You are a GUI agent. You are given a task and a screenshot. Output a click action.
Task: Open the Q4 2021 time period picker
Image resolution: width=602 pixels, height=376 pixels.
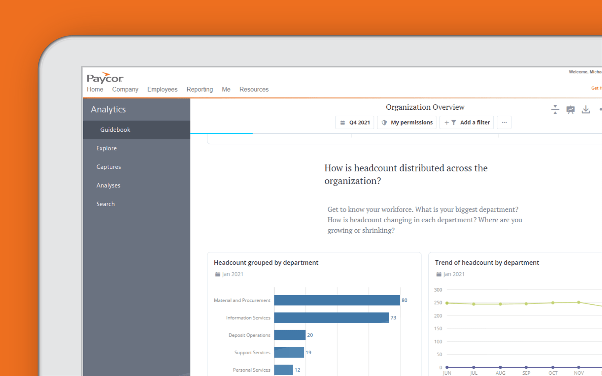tap(355, 122)
